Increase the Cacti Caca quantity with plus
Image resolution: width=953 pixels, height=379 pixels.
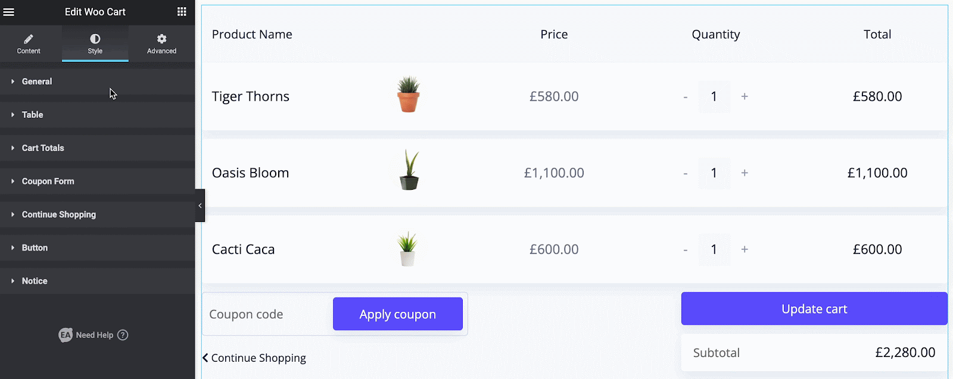pos(745,249)
